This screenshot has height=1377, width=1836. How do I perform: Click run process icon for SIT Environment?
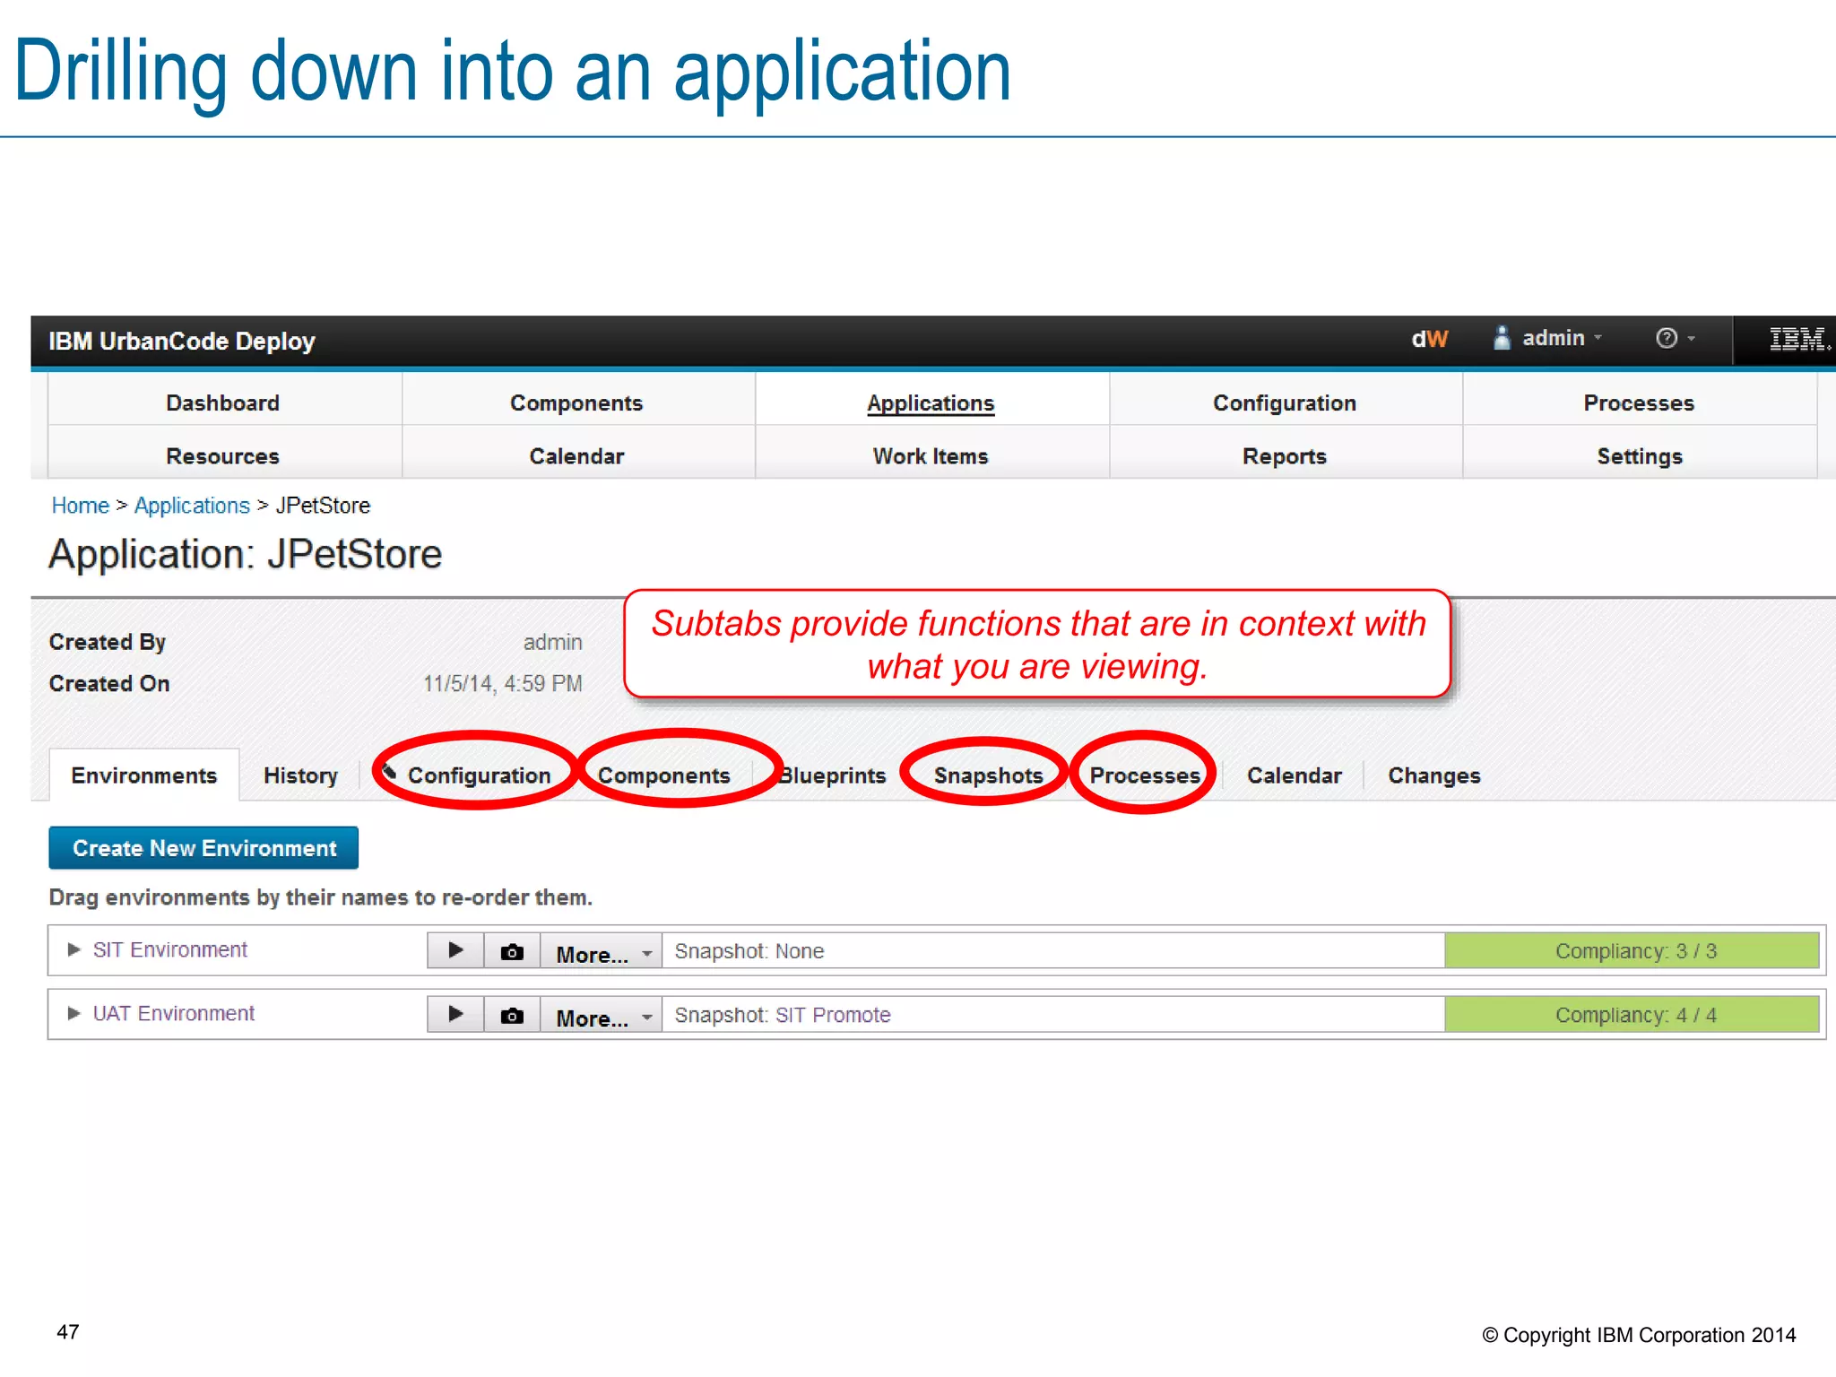(x=455, y=950)
